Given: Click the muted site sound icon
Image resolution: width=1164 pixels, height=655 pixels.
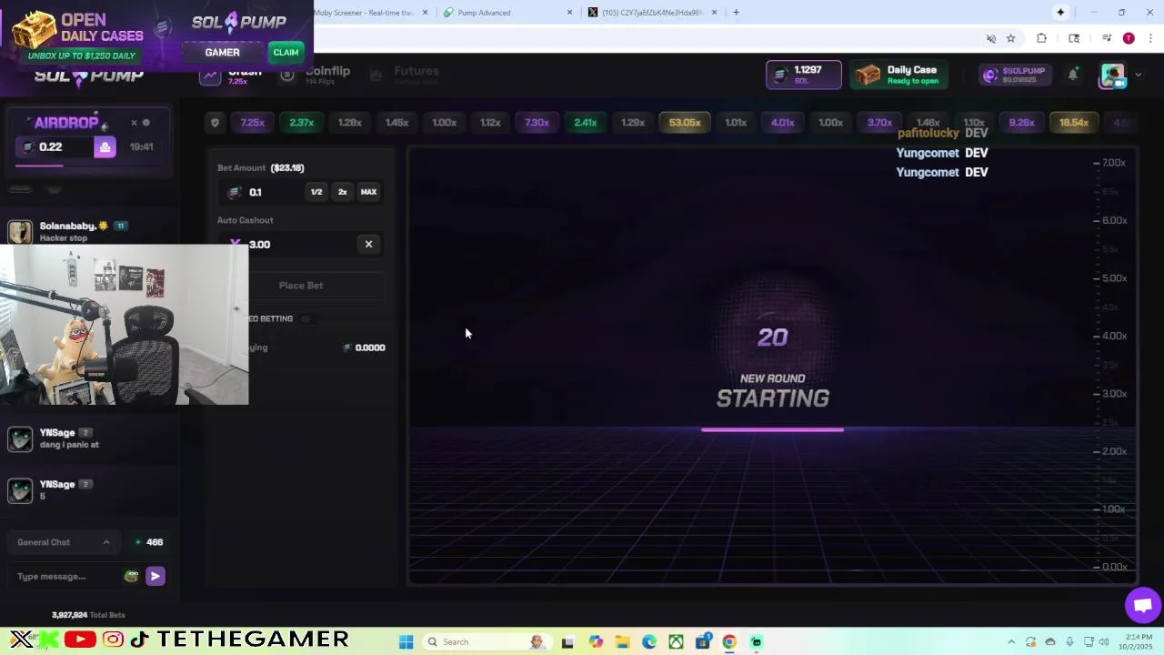Looking at the screenshot, I should [x=991, y=38].
